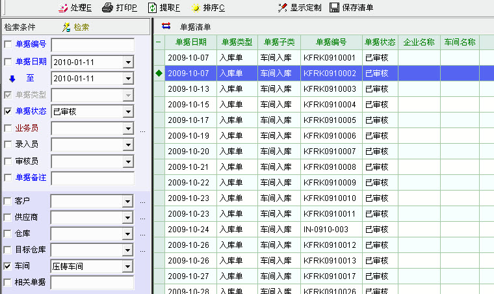This screenshot has width=494, height=294.
Task: Click the 提取 (Extract) toolbar icon
Action: (152, 8)
